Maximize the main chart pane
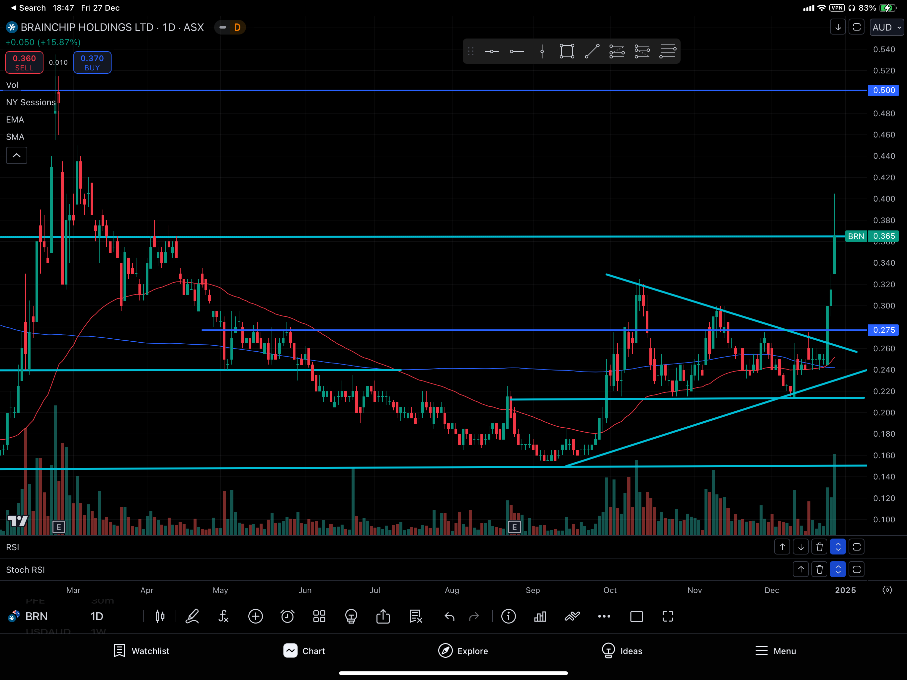Viewport: 907px width, 680px height. (857, 27)
